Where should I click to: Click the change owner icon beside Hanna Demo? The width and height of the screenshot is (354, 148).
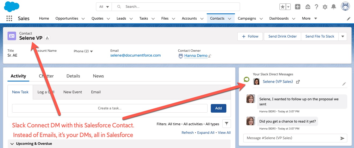pos(210,56)
